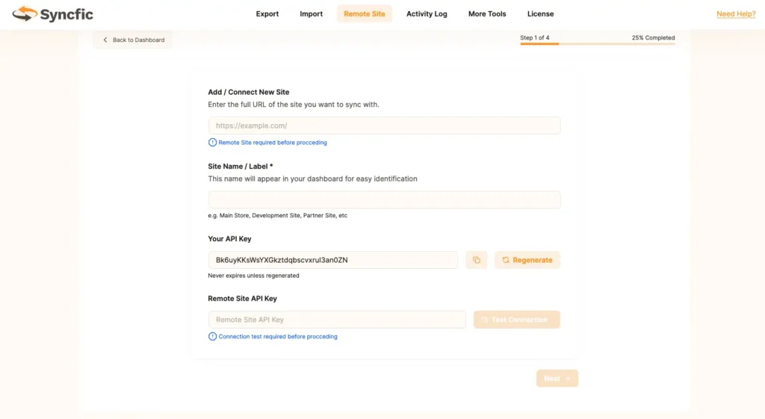Click the back arrow icon near Dashboard
Image resolution: width=765 pixels, height=419 pixels.
105,40
